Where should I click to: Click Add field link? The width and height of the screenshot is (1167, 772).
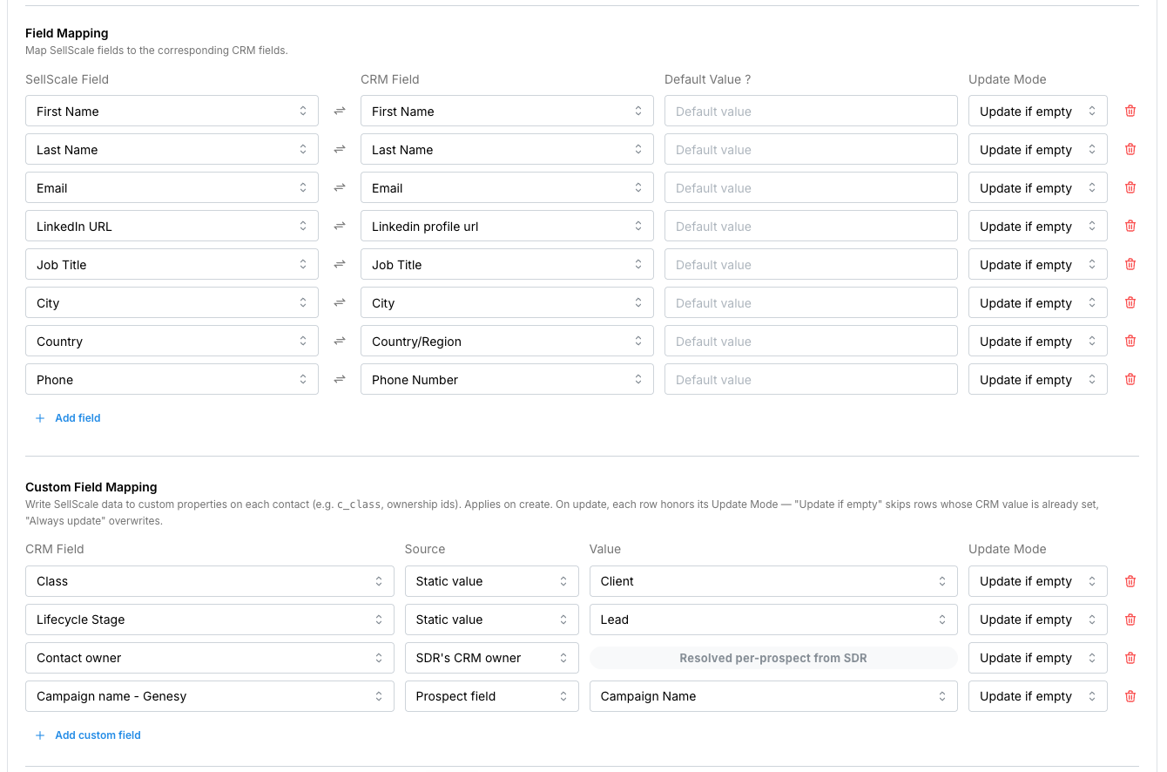pos(68,418)
